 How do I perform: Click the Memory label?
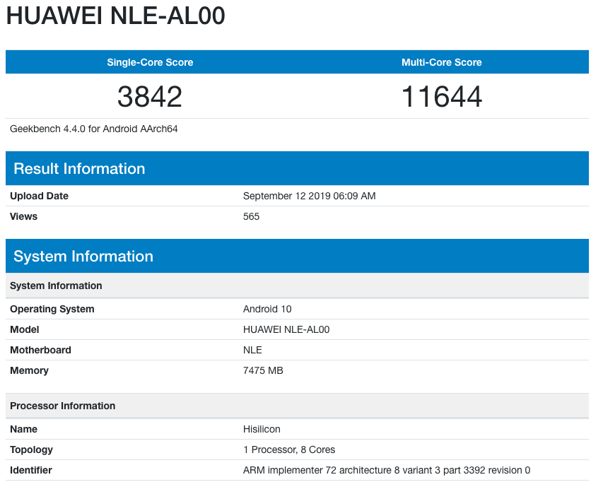coord(29,370)
